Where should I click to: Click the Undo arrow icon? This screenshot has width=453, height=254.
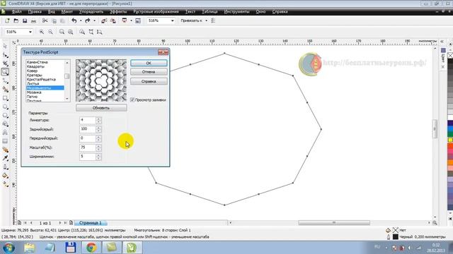(74, 20)
